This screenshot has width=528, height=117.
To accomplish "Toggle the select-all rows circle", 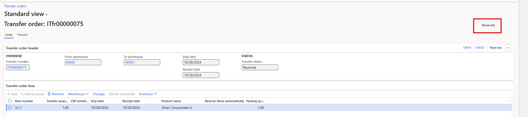I will pos(10,101).
